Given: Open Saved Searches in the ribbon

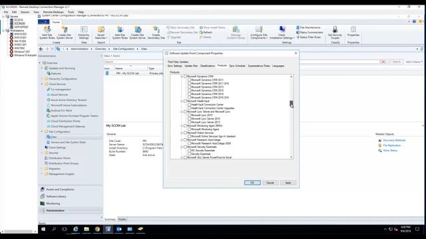Looking at the screenshot, I should click(x=101, y=33).
